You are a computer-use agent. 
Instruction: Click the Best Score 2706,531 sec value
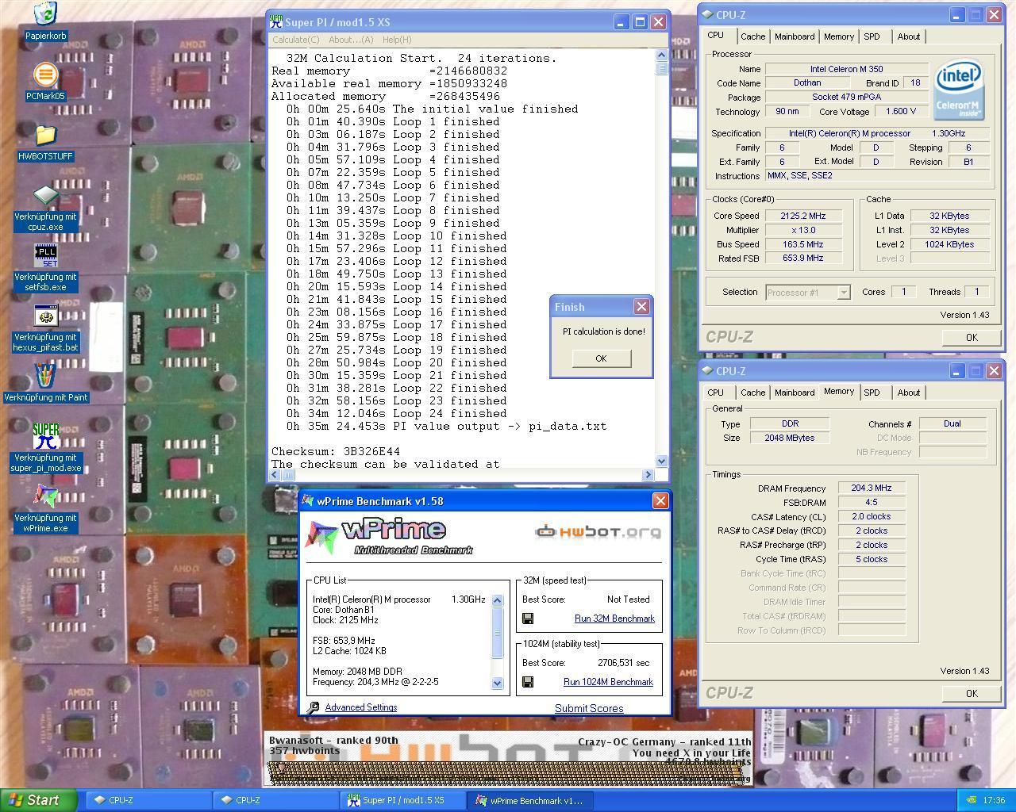point(623,663)
